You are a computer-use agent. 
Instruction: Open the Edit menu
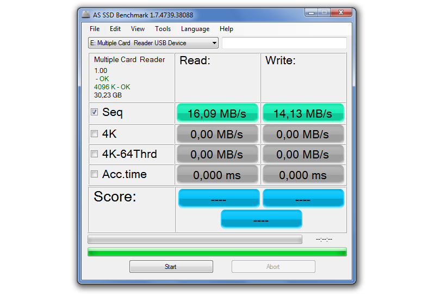(115, 29)
